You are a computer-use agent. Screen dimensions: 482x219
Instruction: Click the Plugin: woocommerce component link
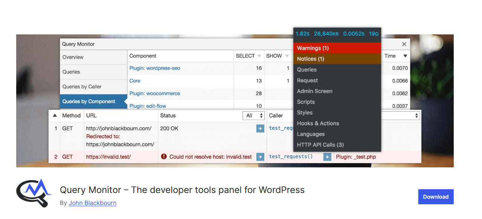pyautogui.click(x=155, y=93)
